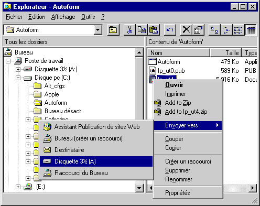Screen dimensions: 260x206
Task: Send to Bureau (créer un raccourci)
Action: [96, 138]
